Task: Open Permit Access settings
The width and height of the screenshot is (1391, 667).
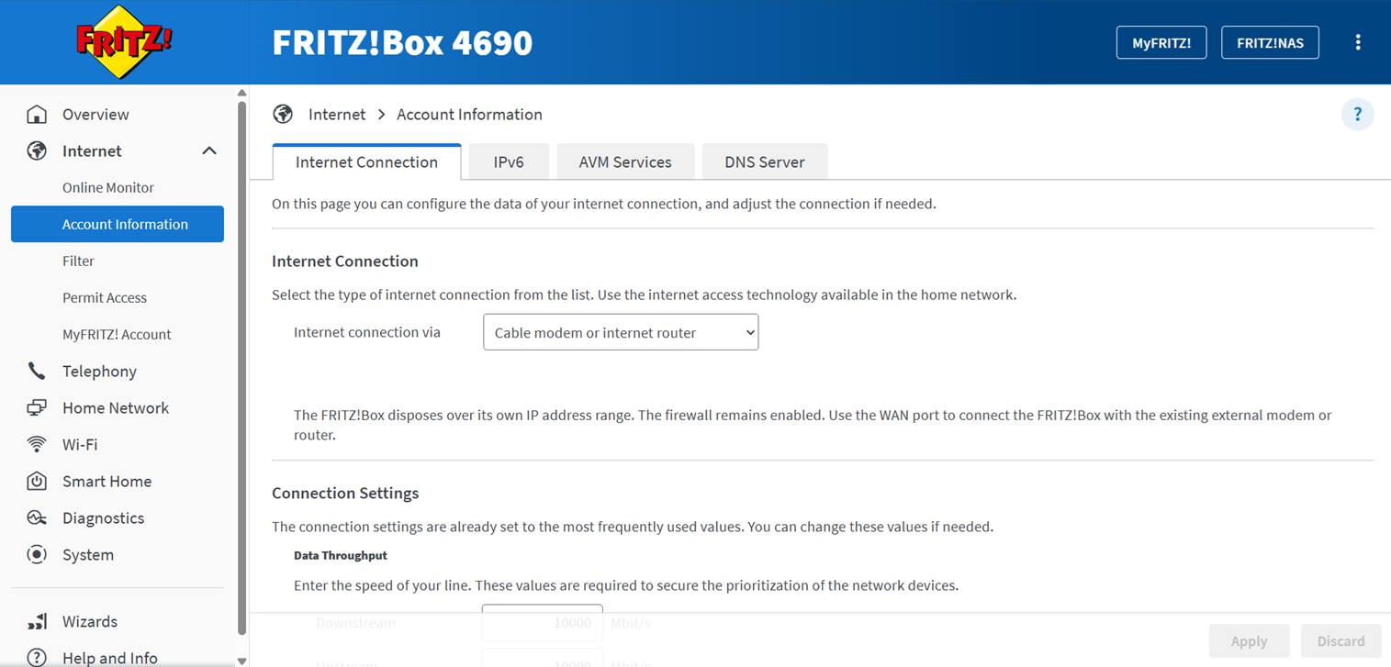Action: click(x=105, y=298)
